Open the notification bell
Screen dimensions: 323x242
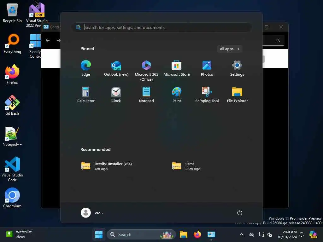point(302,234)
